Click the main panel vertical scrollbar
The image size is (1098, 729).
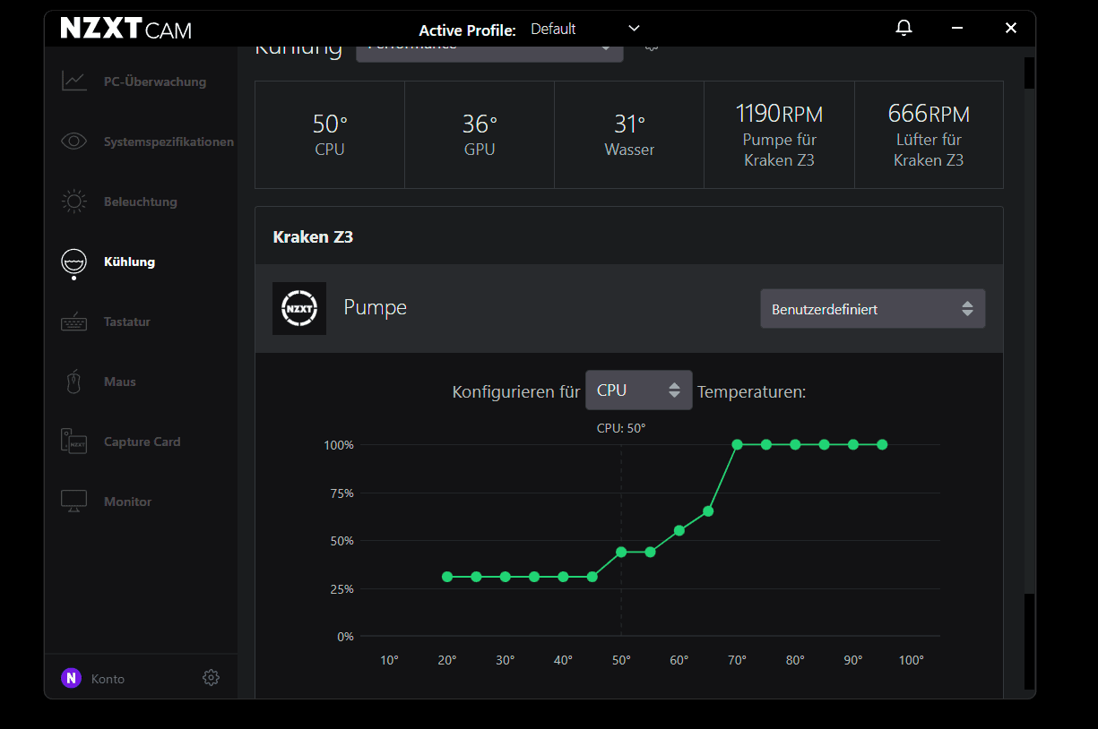pyautogui.click(x=1029, y=340)
